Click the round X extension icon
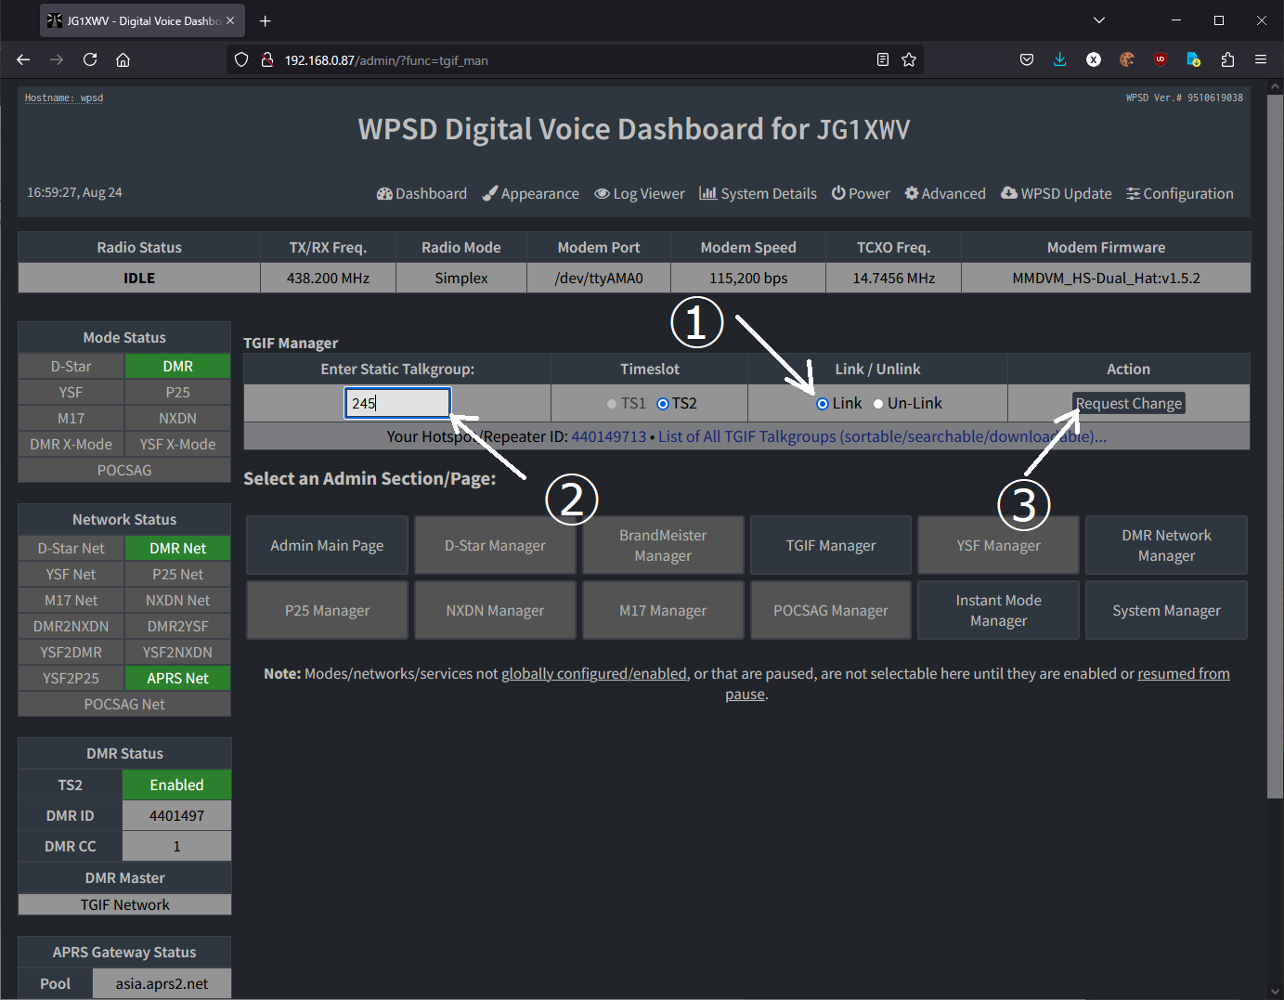This screenshot has height=1000, width=1284. 1094,59
